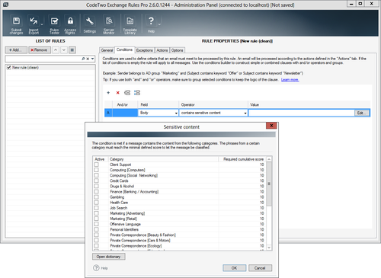Enable the Job Search category
The image size is (381, 278).
point(97,208)
